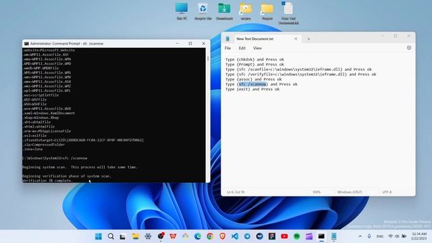Add a new Notepad tab
This screenshot has height=243, width=432.
[x=308, y=39]
